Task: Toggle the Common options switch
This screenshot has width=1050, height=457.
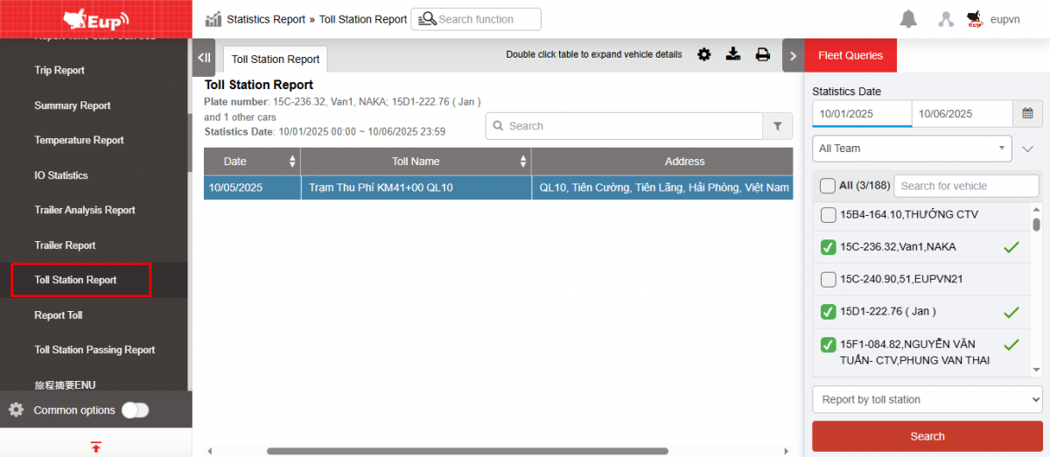Action: [x=135, y=410]
